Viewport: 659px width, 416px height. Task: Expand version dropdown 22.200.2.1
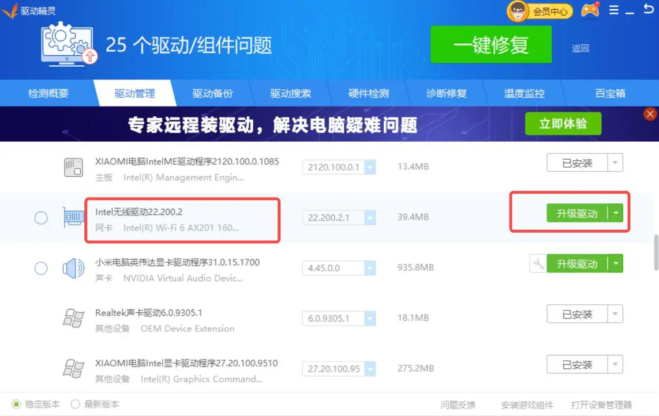click(x=370, y=218)
